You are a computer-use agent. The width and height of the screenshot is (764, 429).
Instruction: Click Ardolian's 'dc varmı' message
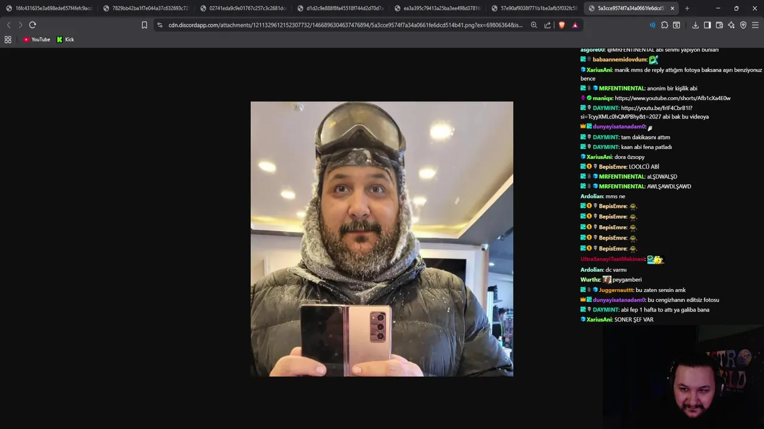tap(616, 269)
